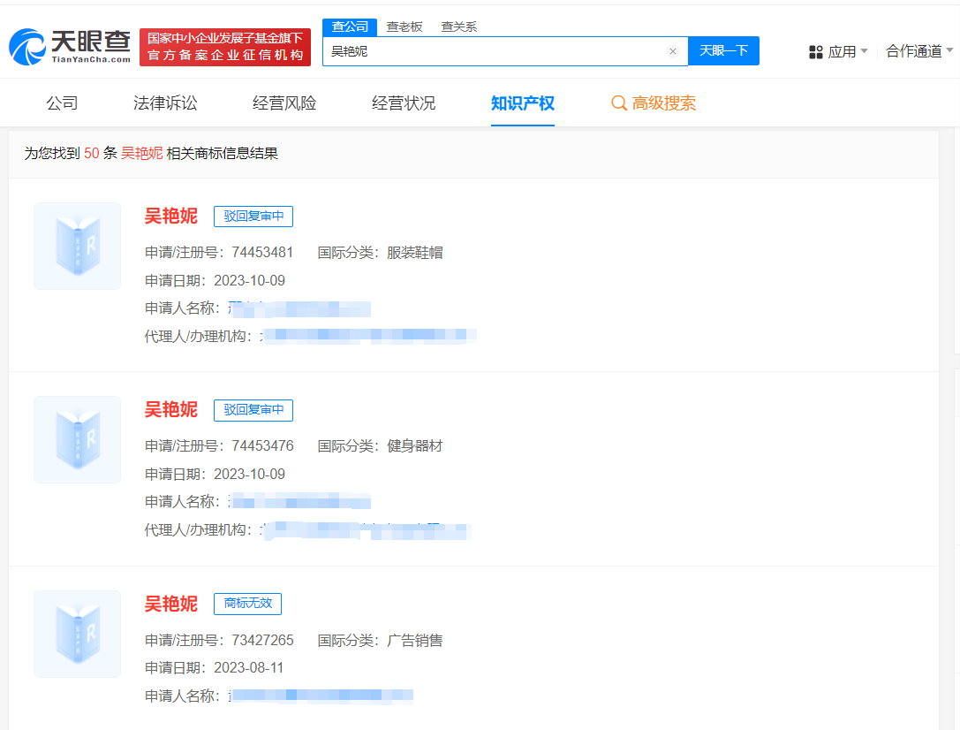Open the 公司 navigation tab
Viewport: 960px width, 730px height.
pos(61,103)
